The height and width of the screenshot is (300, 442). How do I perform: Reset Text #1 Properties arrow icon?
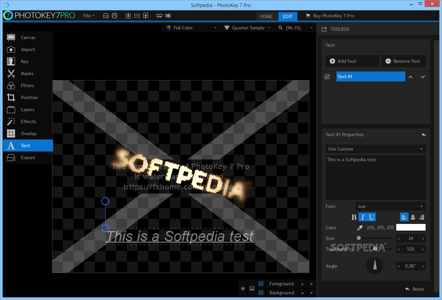(424, 135)
